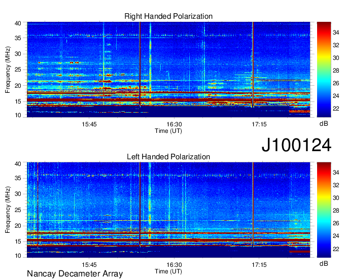Click the Right Handed plot's dB colorbar
This screenshot has width=345, height=280.
click(x=324, y=69)
